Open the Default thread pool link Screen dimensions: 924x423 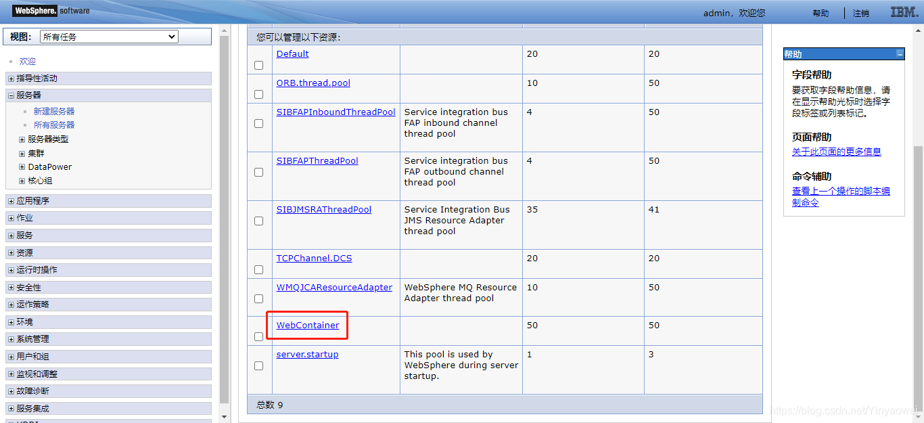click(292, 54)
